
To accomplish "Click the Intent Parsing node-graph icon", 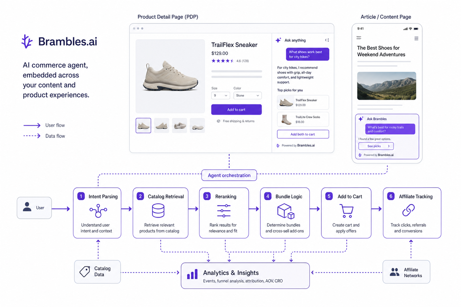I will pyautogui.click(x=98, y=211).
